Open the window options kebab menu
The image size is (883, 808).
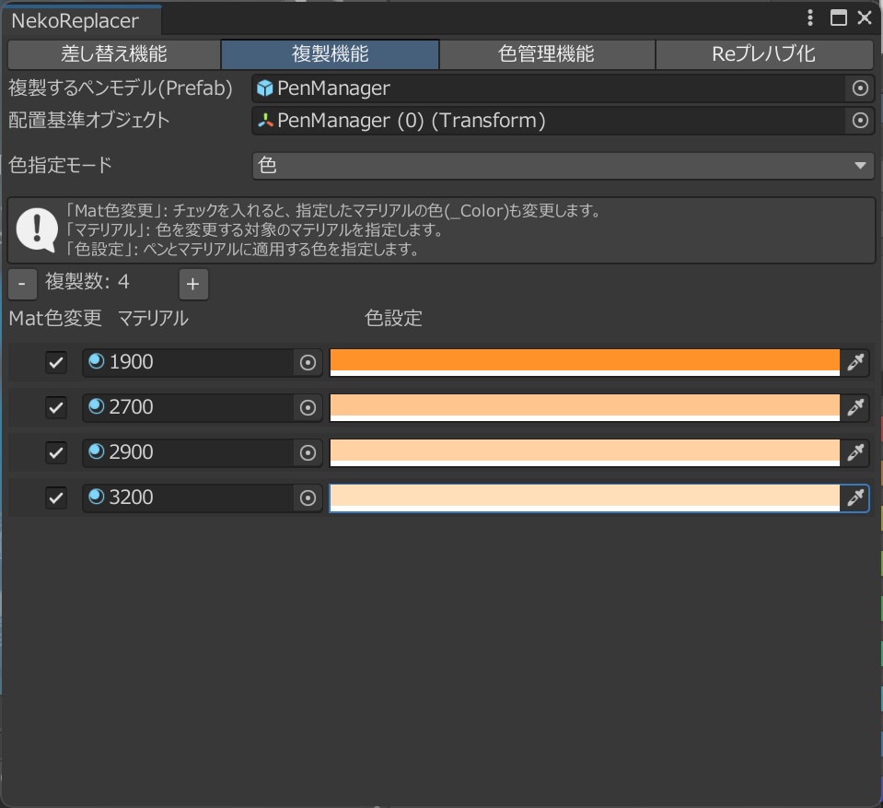click(809, 18)
